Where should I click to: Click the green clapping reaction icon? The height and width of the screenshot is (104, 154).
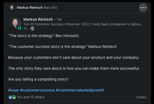14,97
